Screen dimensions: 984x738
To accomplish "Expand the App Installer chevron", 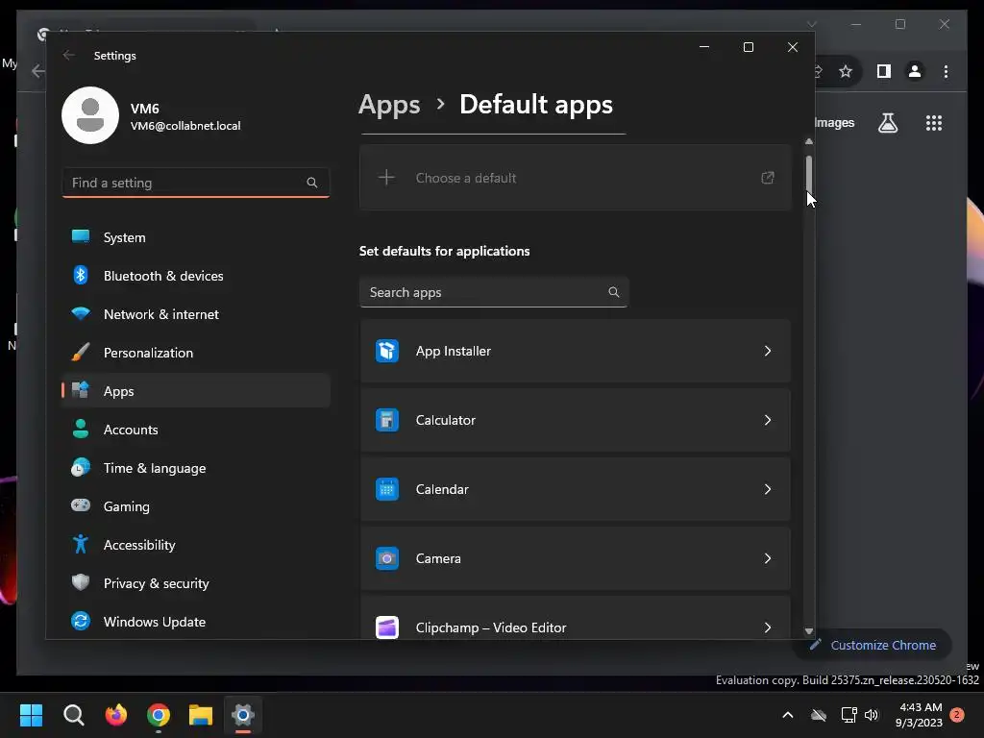I will pyautogui.click(x=768, y=351).
